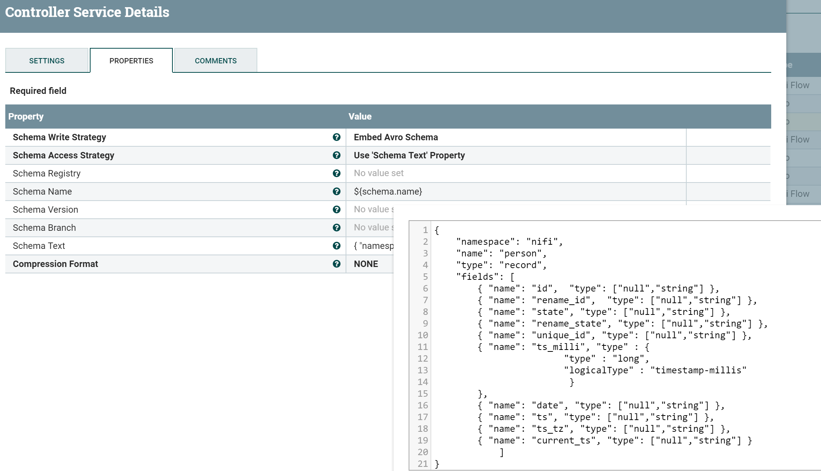Click the Schema Branch help icon
The width and height of the screenshot is (821, 471).
click(x=336, y=228)
